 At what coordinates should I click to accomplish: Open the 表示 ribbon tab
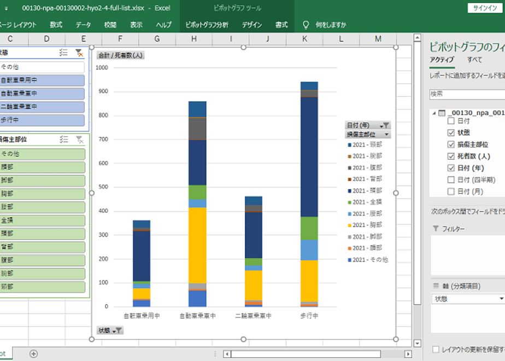[x=136, y=25]
